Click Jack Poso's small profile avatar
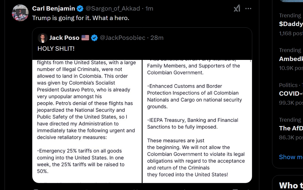This screenshot has height=190, width=303. 43,38
